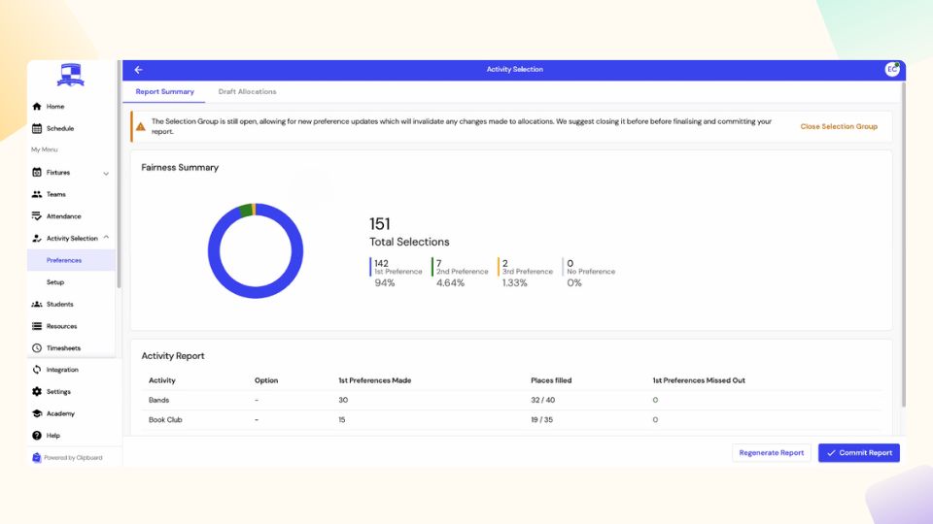933x524 pixels.
Task: Click the 19 / 35 places value
Action: pyautogui.click(x=541, y=419)
